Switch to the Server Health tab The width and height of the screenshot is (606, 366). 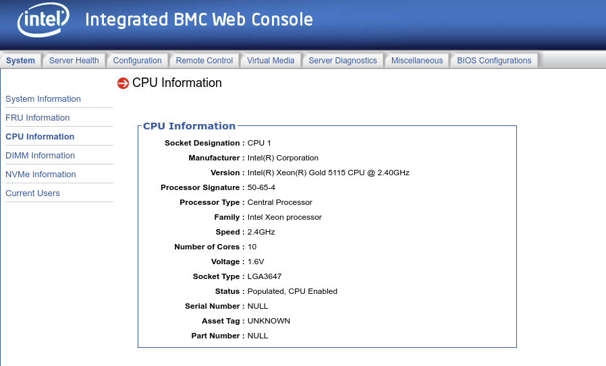tap(74, 61)
